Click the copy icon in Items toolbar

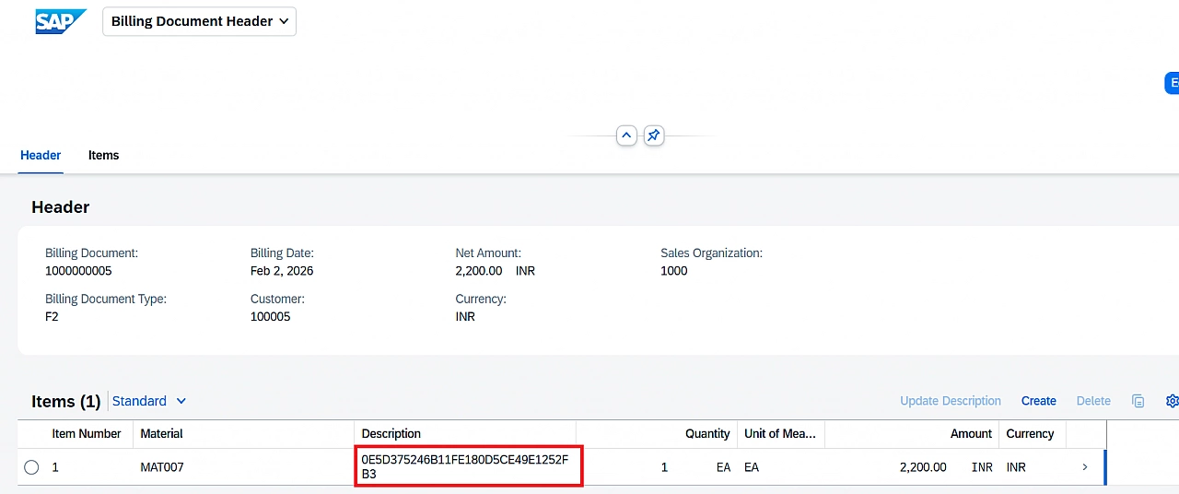[1138, 401]
